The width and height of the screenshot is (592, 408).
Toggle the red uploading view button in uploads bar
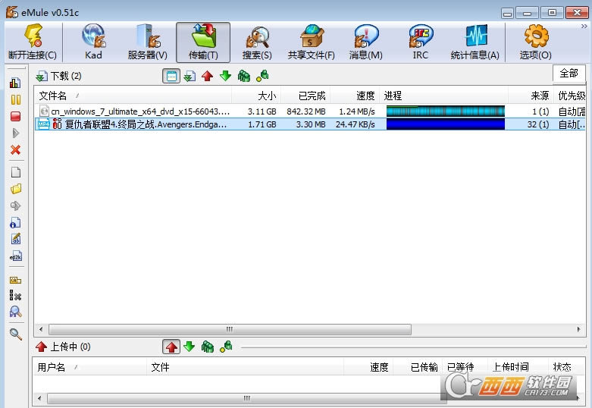[171, 347]
